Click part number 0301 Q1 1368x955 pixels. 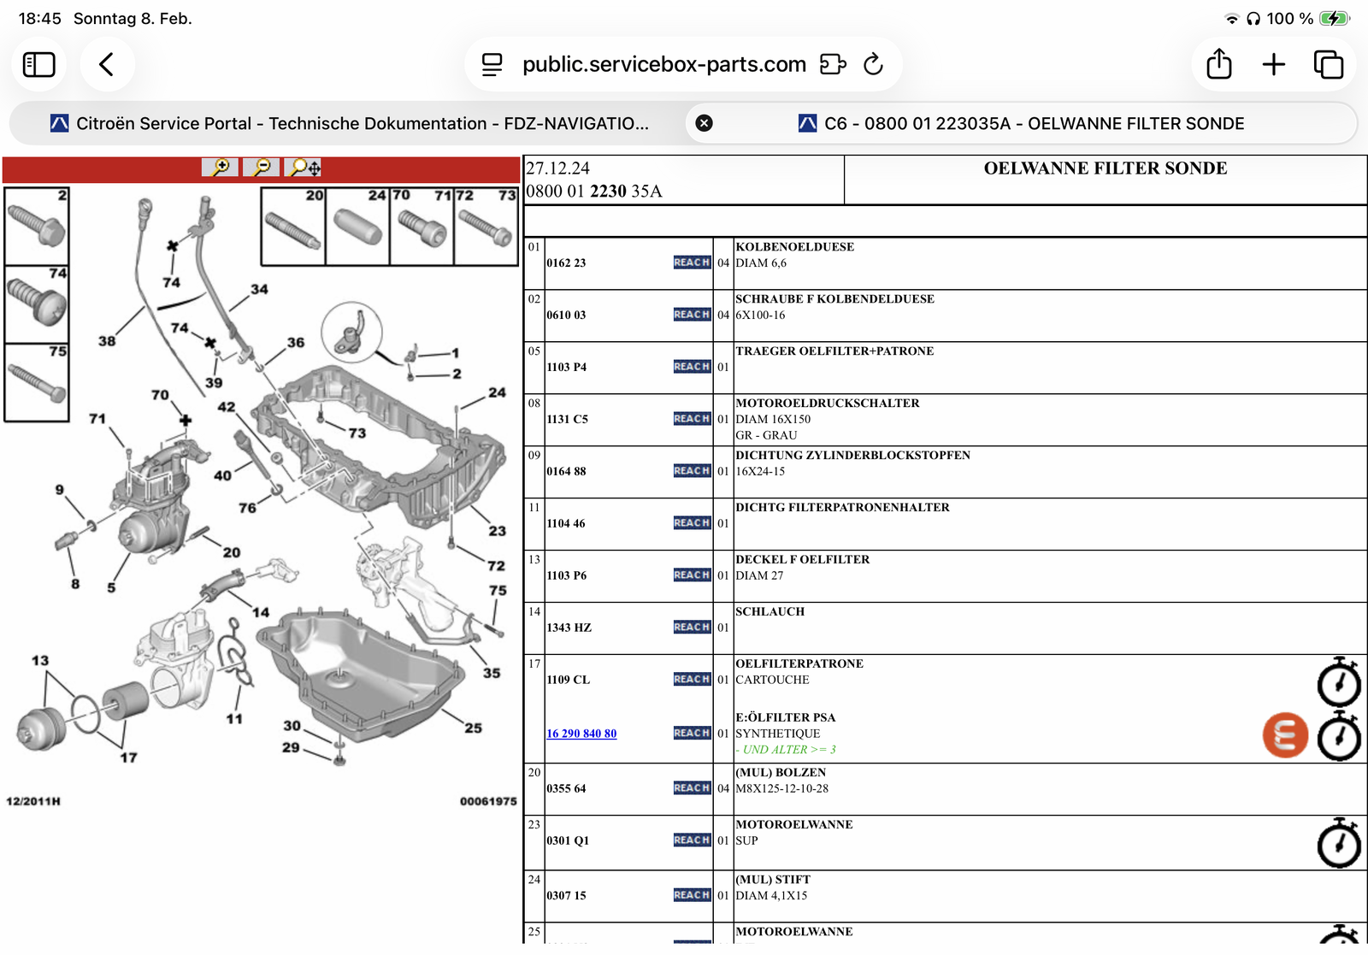tap(568, 841)
